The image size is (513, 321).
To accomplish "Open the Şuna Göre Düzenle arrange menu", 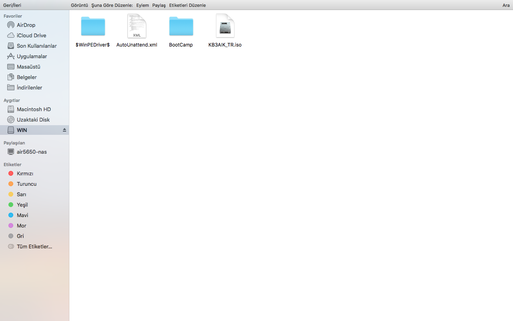I will pos(112,5).
